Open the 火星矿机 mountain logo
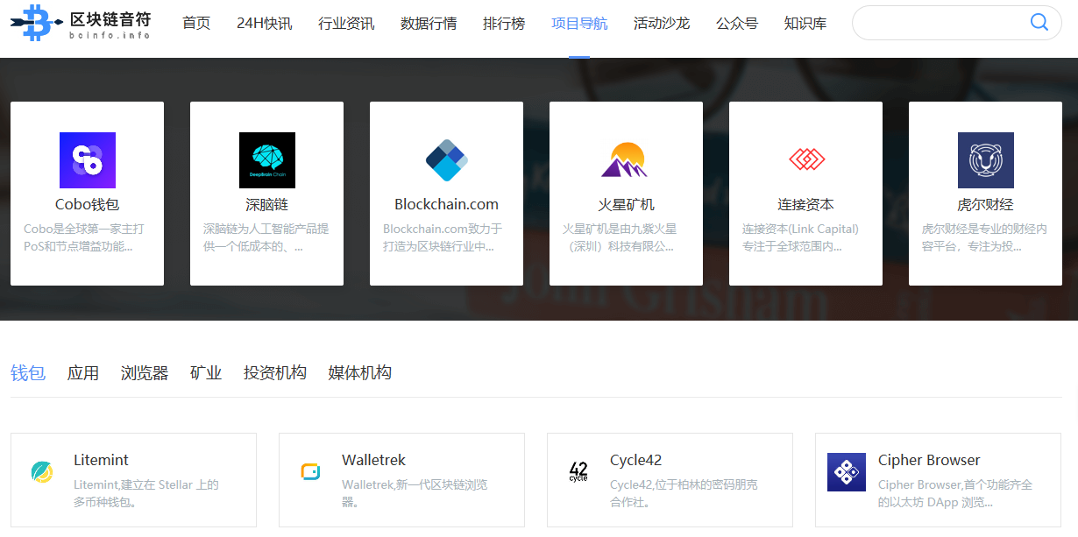The height and width of the screenshot is (537, 1078). point(624,160)
